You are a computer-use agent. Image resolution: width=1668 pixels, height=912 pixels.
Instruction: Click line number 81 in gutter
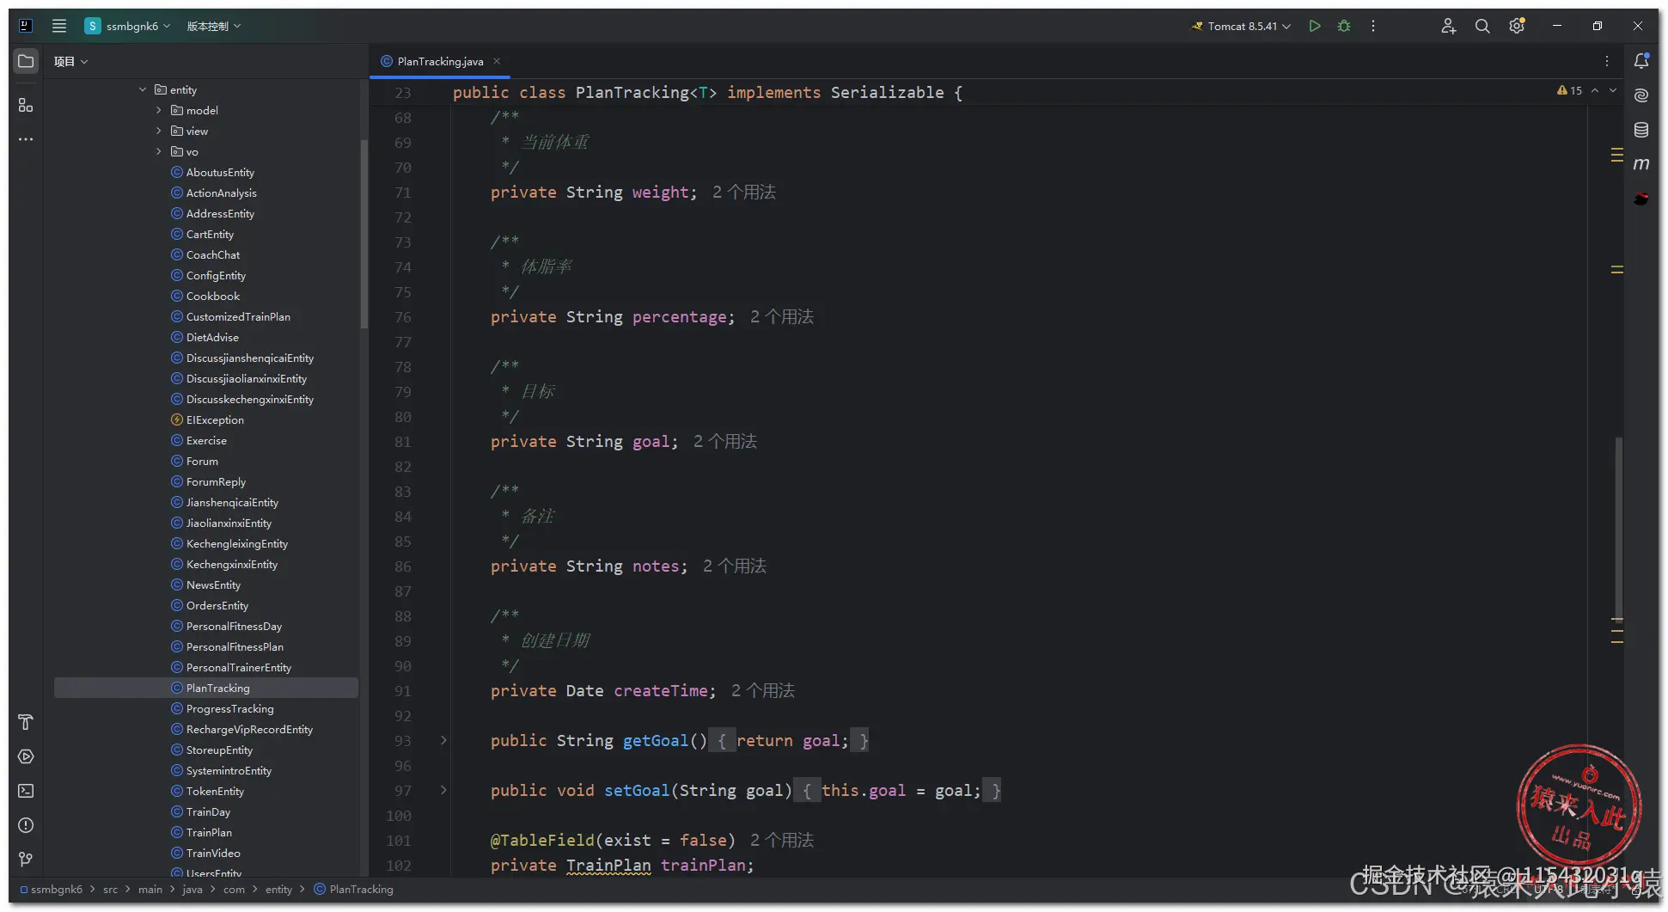click(402, 442)
